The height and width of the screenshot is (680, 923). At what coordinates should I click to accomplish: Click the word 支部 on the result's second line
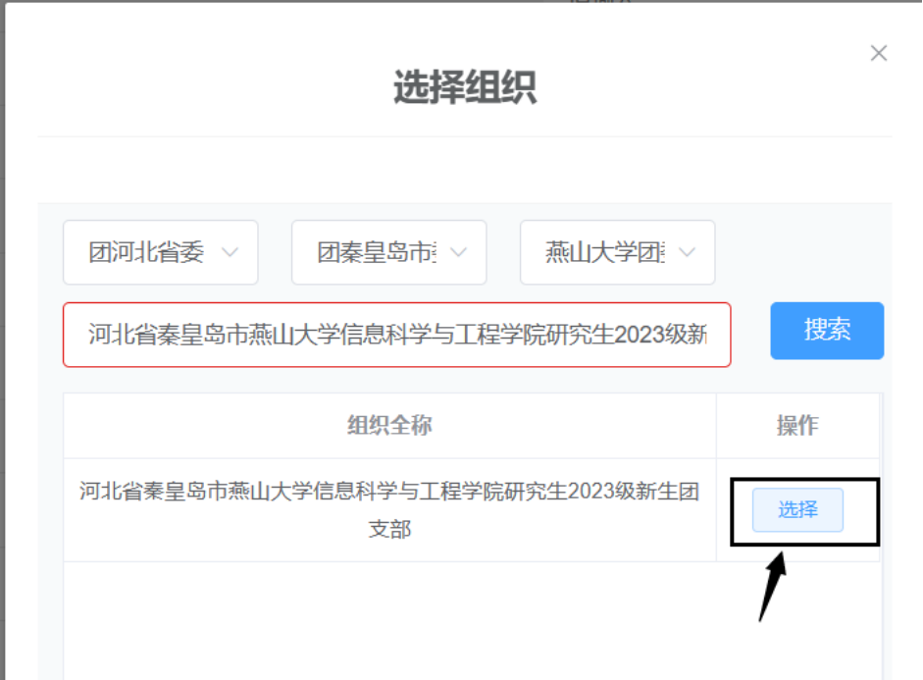click(x=389, y=530)
